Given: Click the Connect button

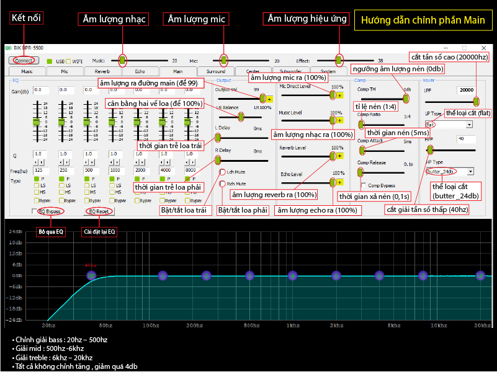Looking at the screenshot, I should point(24,61).
